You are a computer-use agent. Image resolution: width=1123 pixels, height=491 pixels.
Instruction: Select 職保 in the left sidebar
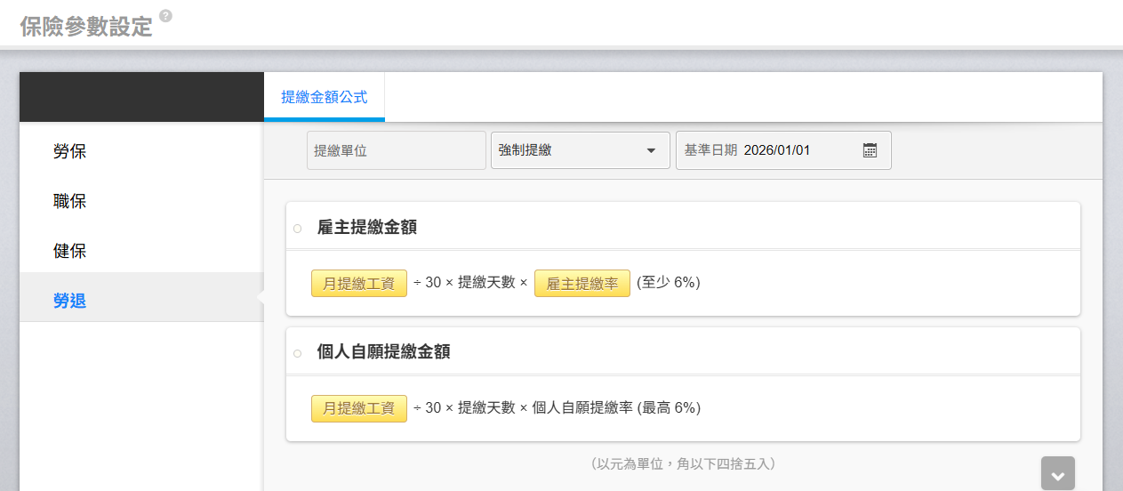[70, 201]
